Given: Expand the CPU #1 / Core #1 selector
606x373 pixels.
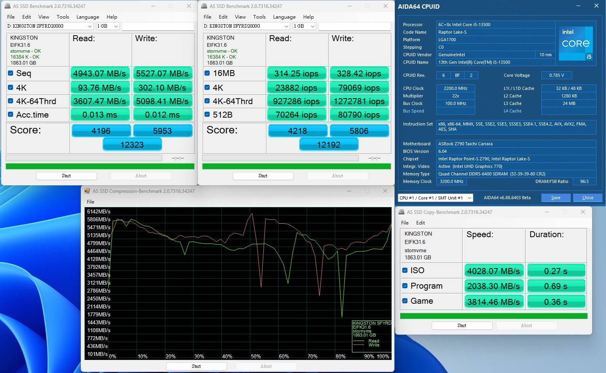Looking at the screenshot, I should 436,198.
